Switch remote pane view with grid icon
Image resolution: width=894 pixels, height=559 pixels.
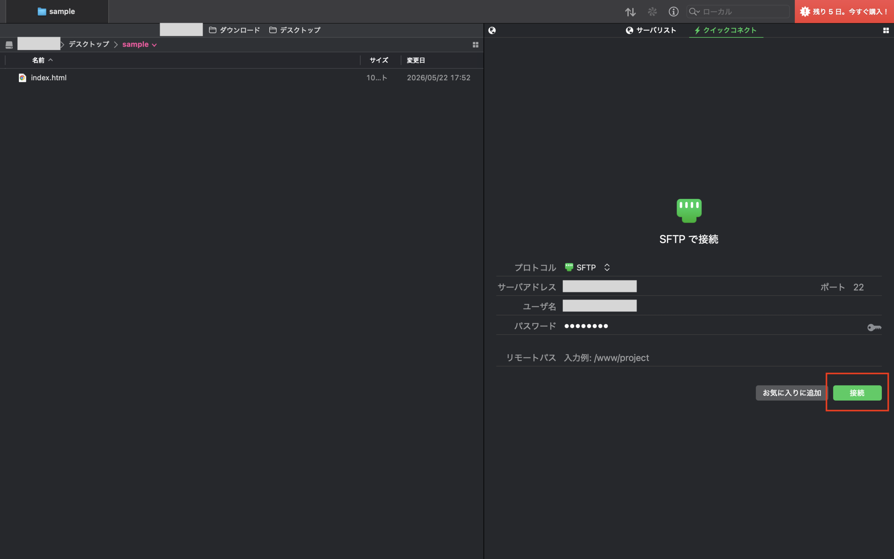coord(886,30)
